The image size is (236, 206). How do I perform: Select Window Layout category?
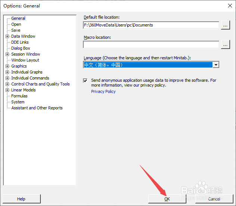[25, 60]
